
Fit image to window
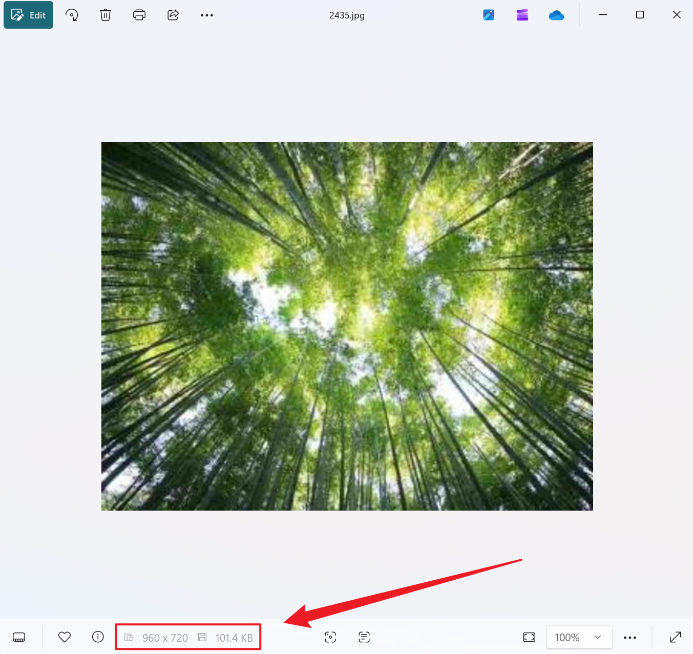529,637
